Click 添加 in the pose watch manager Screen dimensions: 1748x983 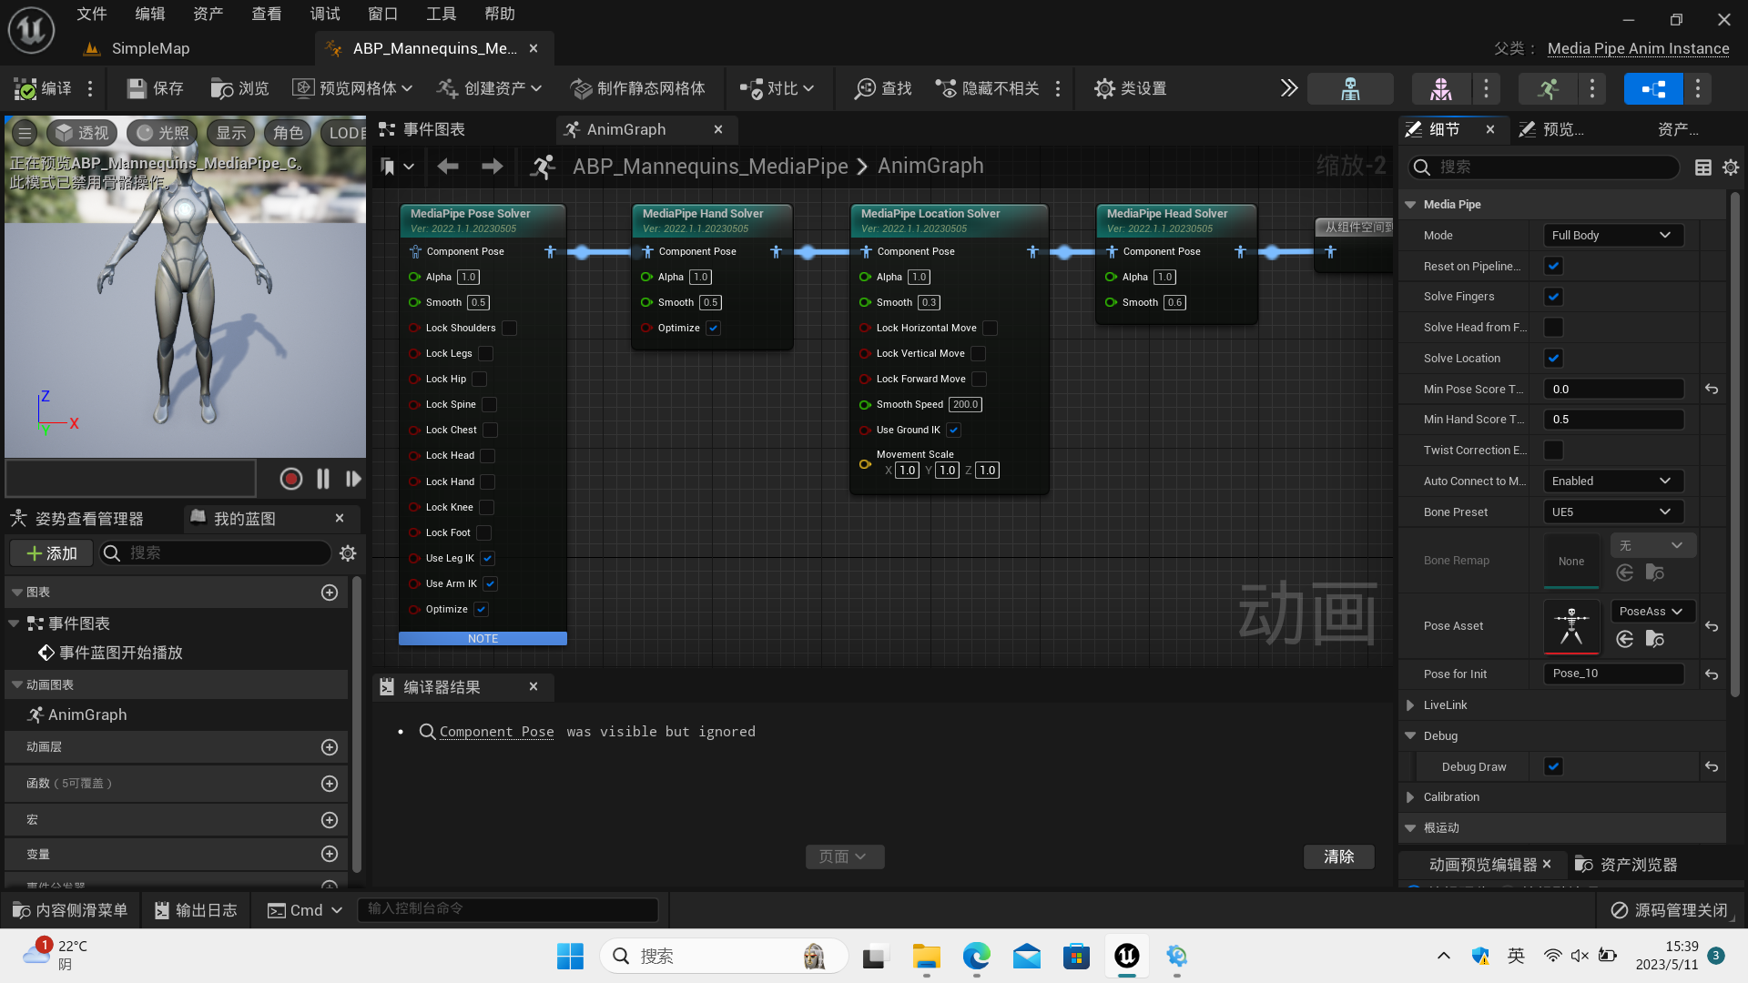coord(51,552)
